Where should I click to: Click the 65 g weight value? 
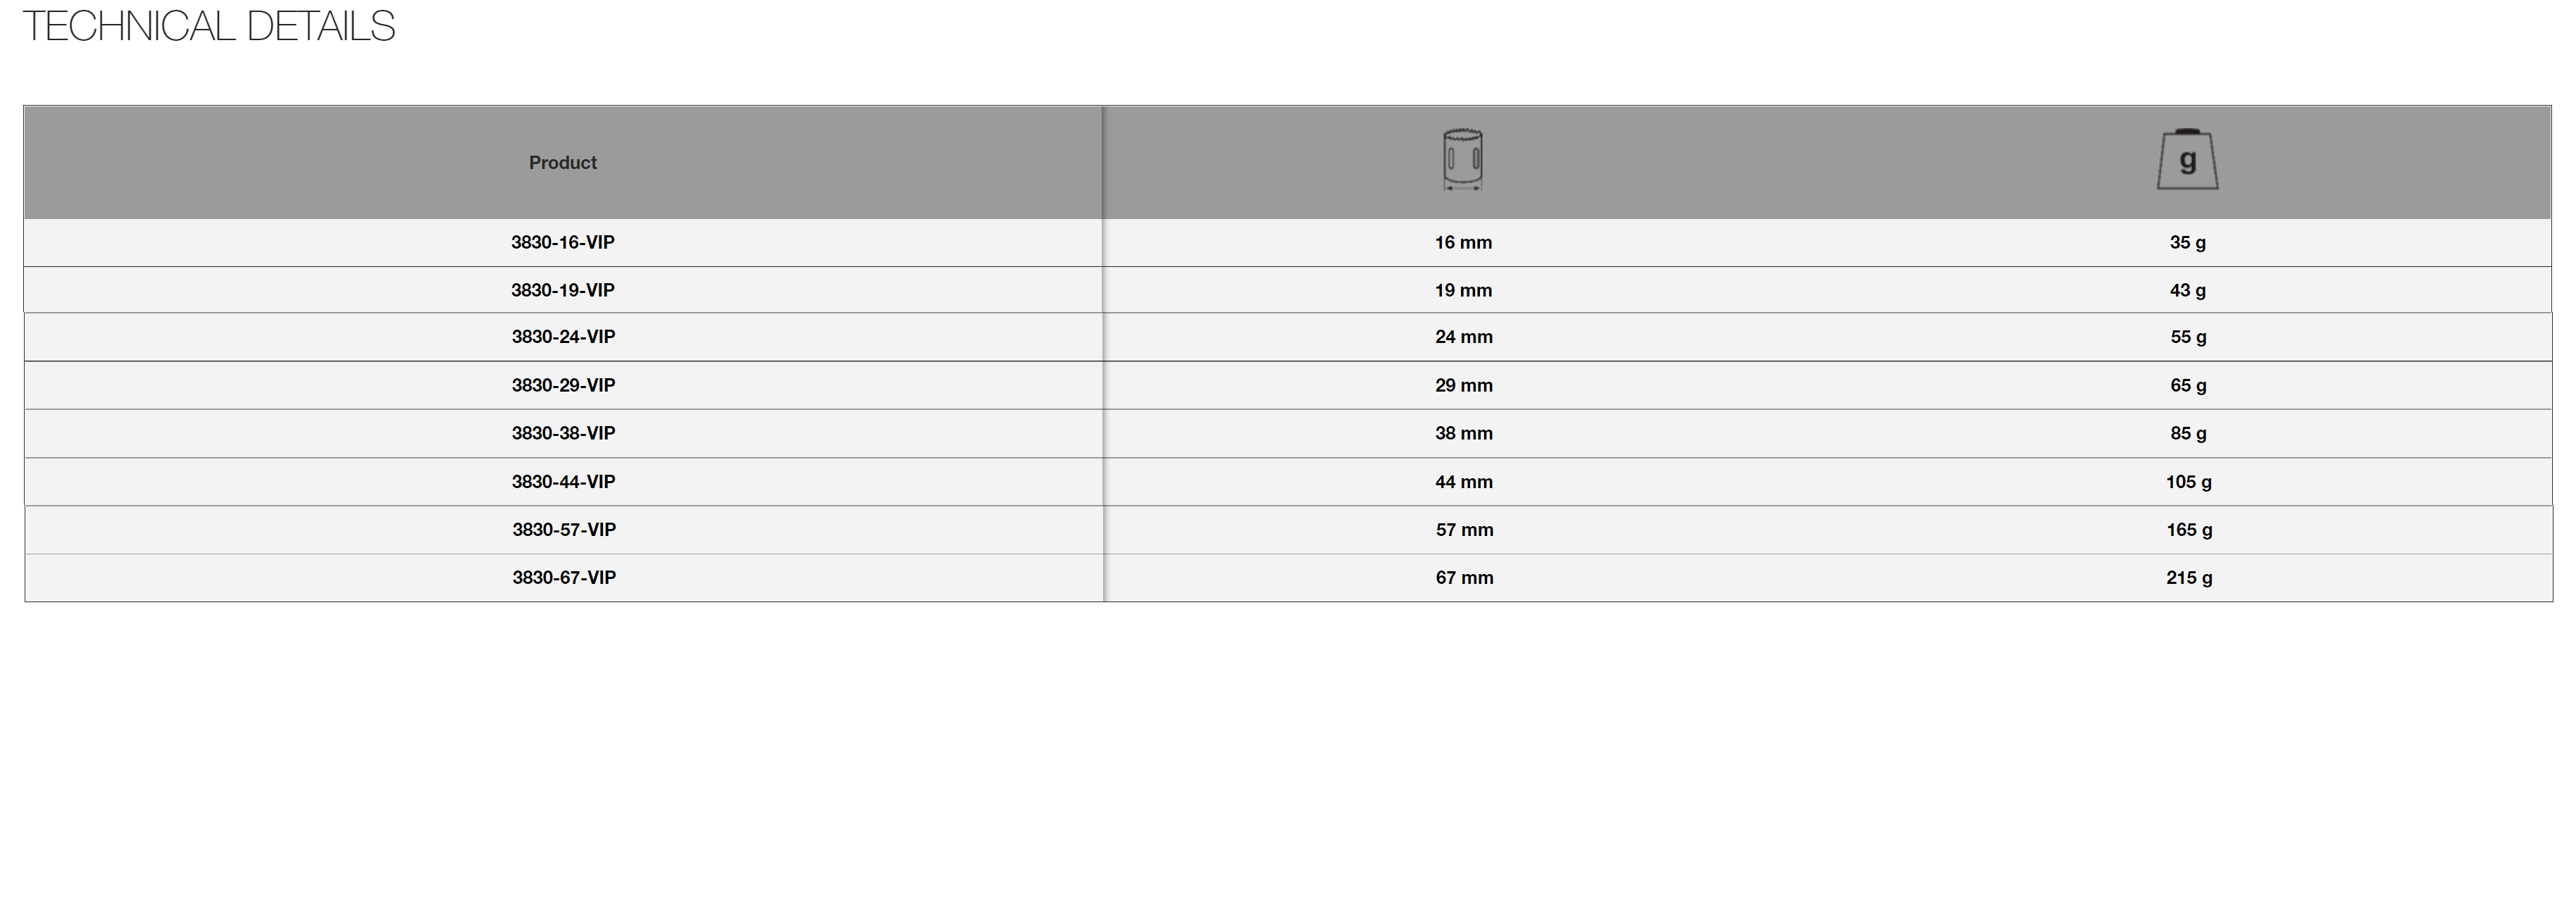click(2188, 386)
